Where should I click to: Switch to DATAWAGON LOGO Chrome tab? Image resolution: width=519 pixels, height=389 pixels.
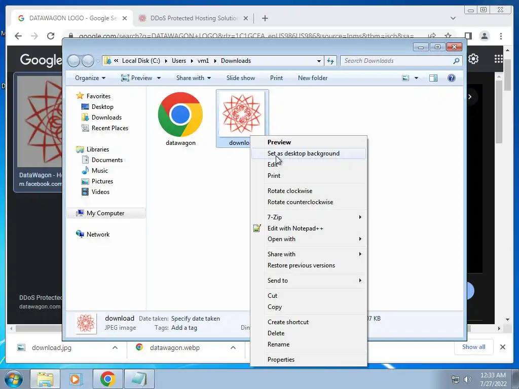point(72,18)
